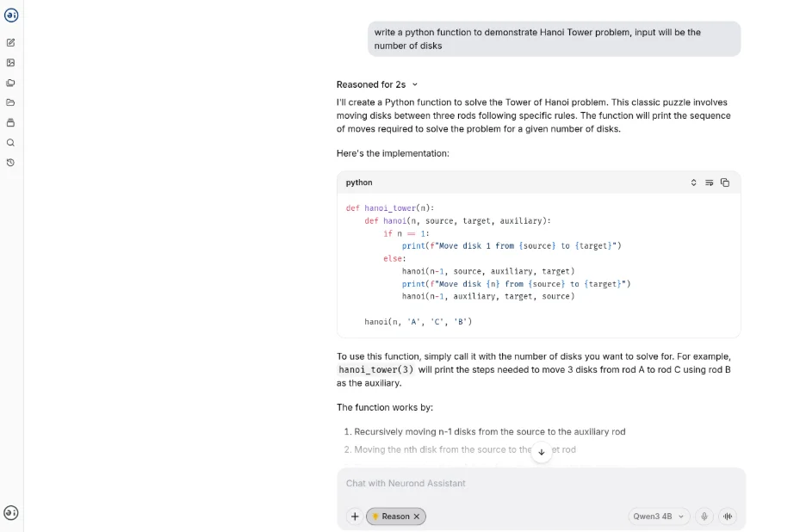The height and width of the screenshot is (532, 806).
Task: Click the inline code 'hanoi_tower(3)'
Action: [x=375, y=369]
